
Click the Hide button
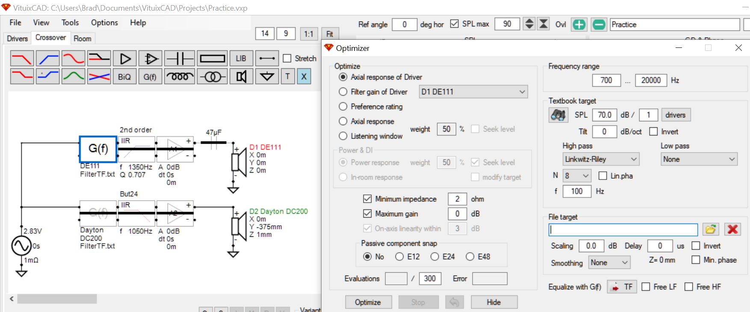point(494,302)
